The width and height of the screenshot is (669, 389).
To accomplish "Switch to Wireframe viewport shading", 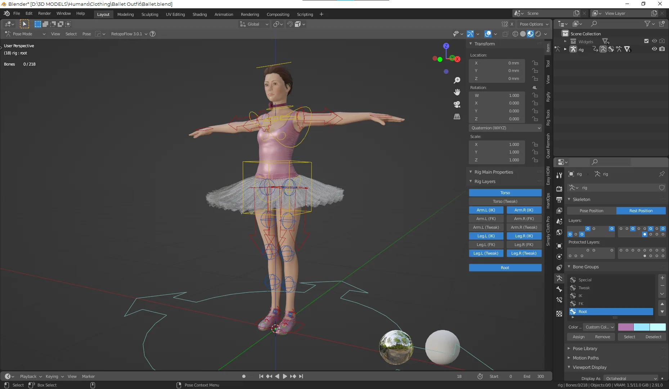I will [x=515, y=34].
